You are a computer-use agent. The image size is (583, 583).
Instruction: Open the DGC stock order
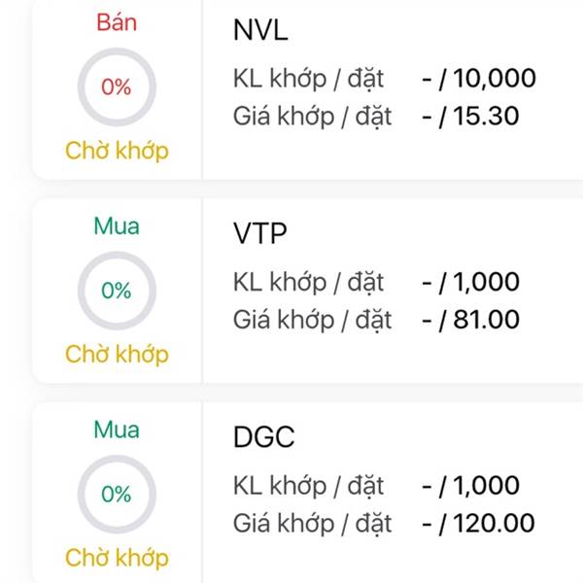pos(263,437)
